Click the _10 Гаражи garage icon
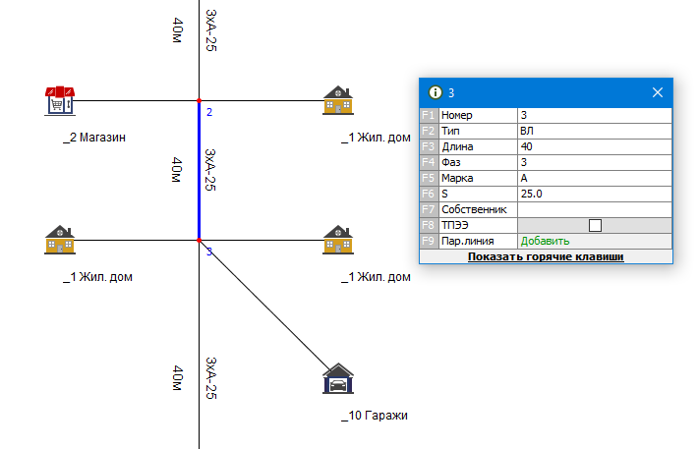The height and width of the screenshot is (449, 698). [x=338, y=378]
